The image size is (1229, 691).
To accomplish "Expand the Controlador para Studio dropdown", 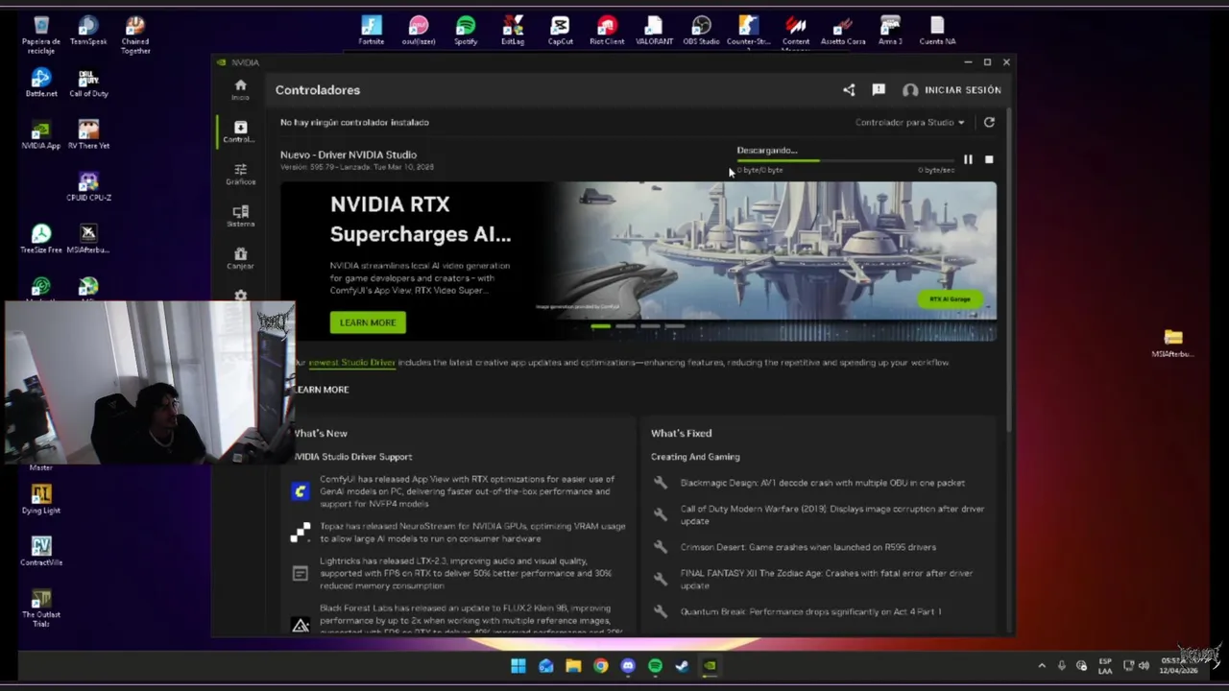I will click(909, 123).
